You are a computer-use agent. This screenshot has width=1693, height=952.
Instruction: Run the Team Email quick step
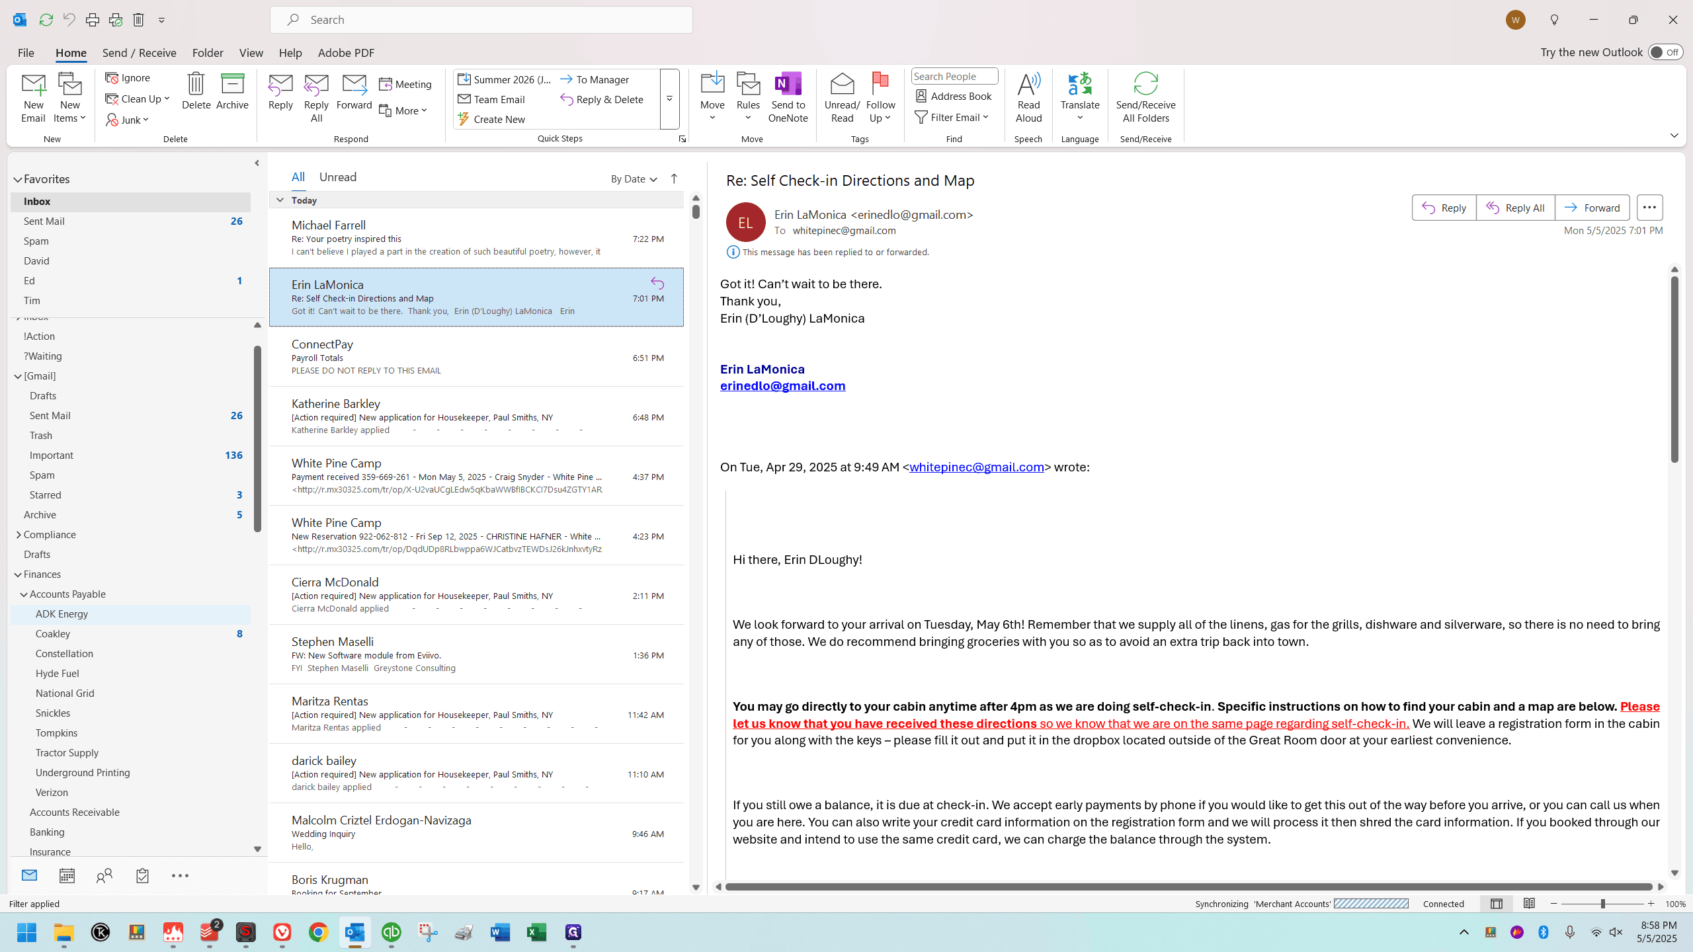(x=491, y=99)
